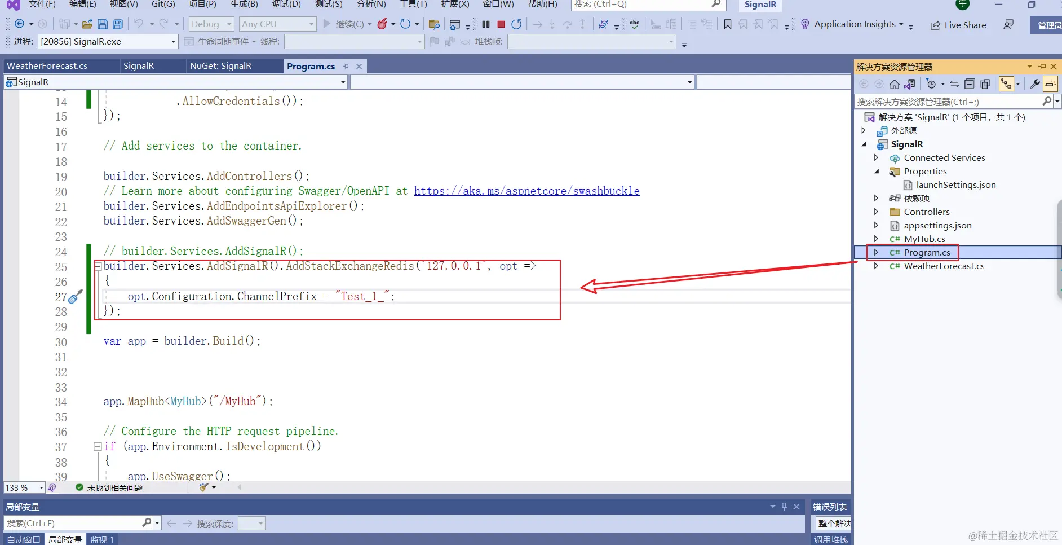Click the open file folder icon

pos(87,24)
